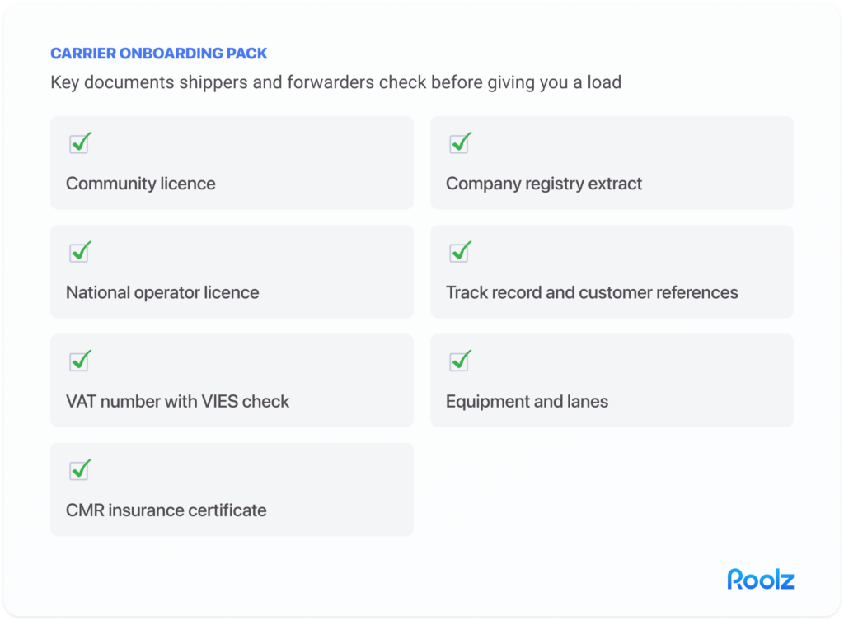Select the Company registry extract label

pyautogui.click(x=544, y=184)
